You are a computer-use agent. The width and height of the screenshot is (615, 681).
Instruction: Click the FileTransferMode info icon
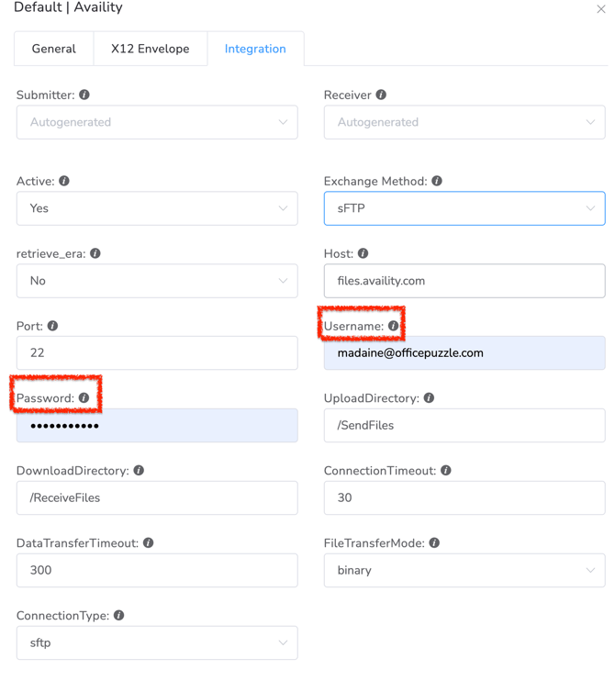click(x=434, y=543)
